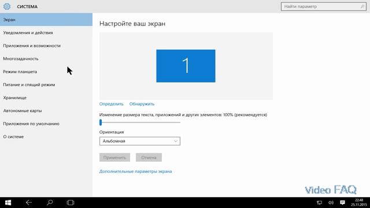Screen dimensions: 370x208
Task: Open the Многозадачность section
Action: [x=46, y=58]
